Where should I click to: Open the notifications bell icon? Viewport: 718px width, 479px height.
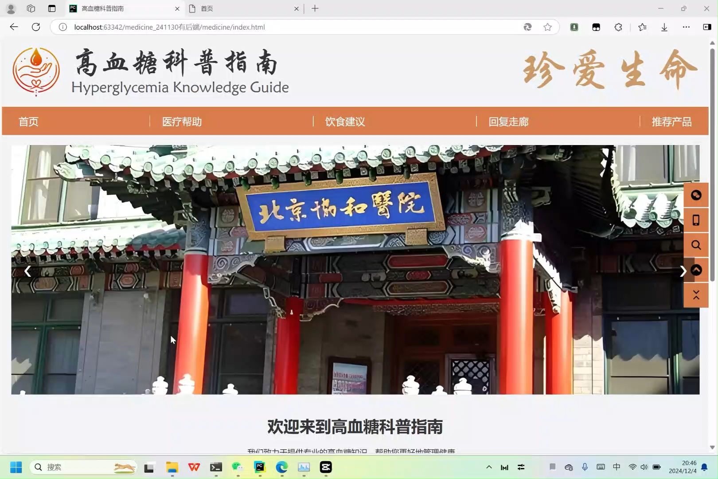(704, 467)
